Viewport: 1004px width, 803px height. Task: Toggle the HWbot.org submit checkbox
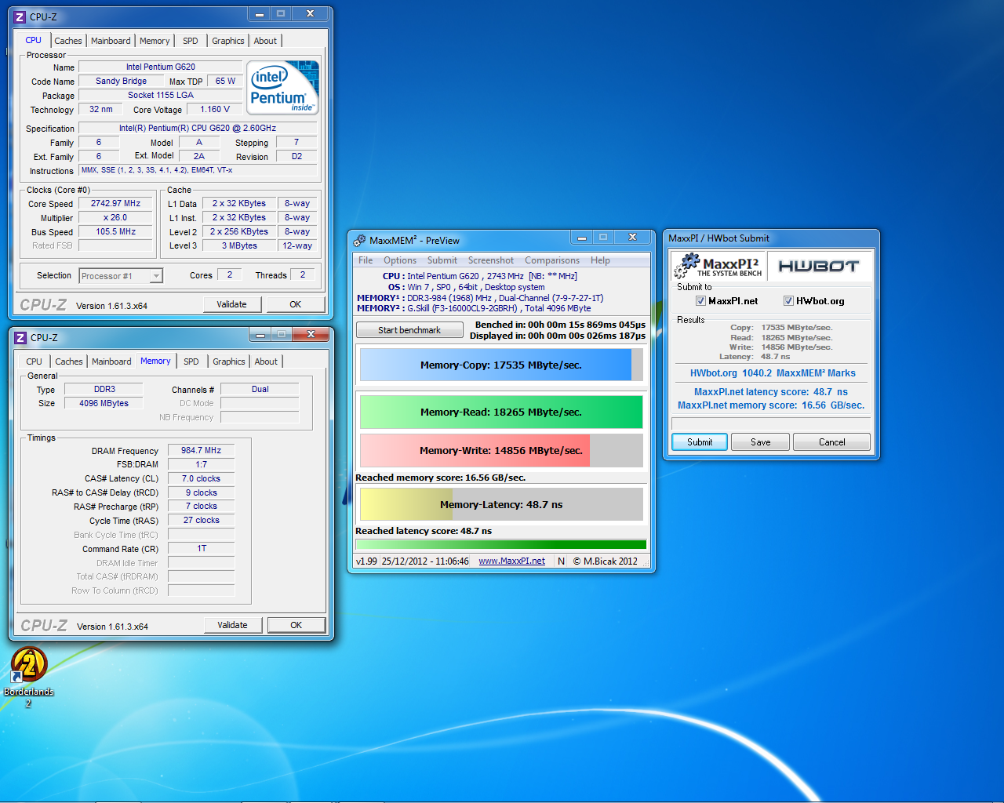click(x=788, y=301)
